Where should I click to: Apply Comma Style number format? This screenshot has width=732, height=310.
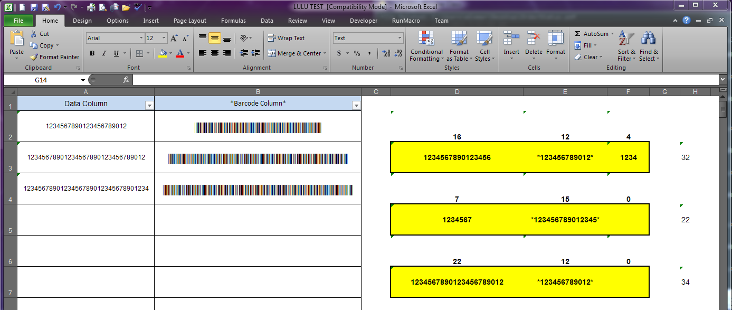click(369, 53)
